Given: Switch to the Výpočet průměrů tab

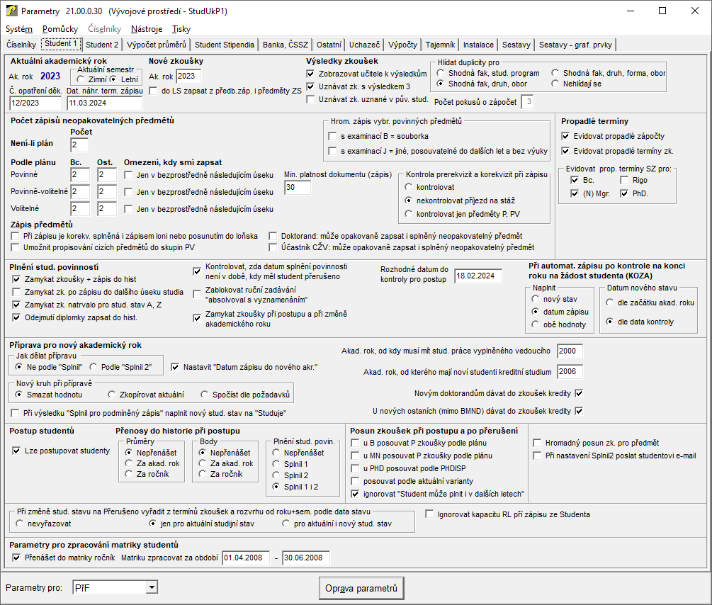Looking at the screenshot, I should pos(157,45).
